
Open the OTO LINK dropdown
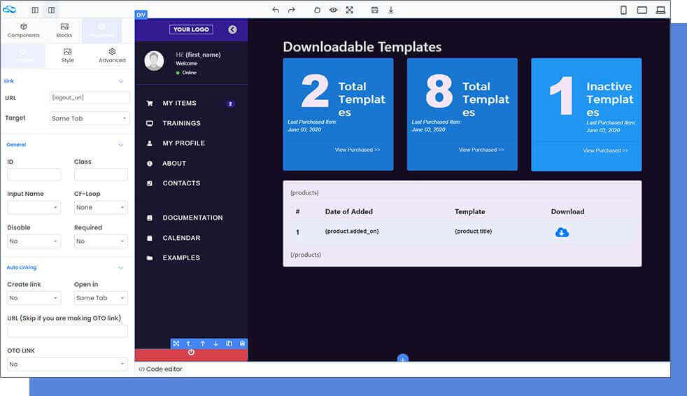click(x=67, y=364)
